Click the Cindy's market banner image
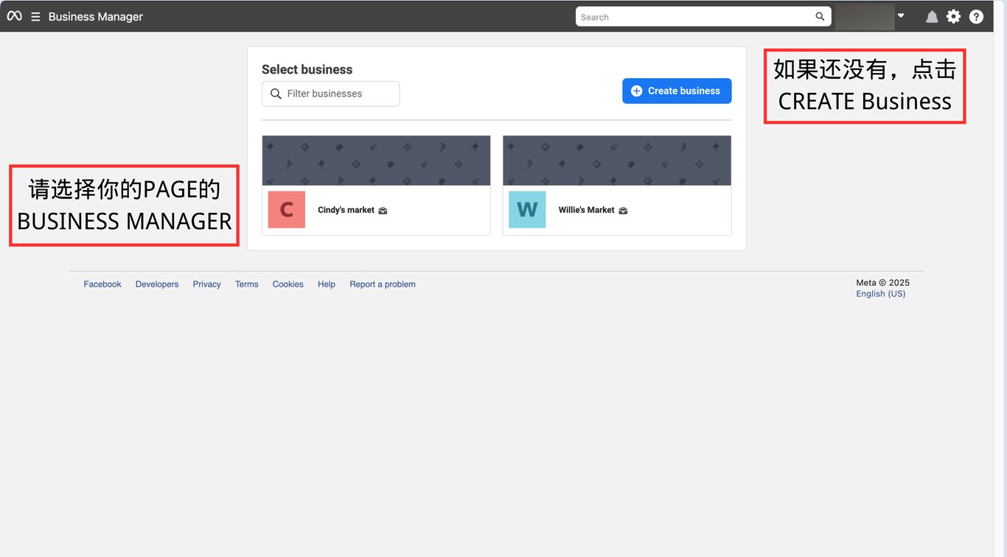The width and height of the screenshot is (1007, 557). click(x=376, y=161)
